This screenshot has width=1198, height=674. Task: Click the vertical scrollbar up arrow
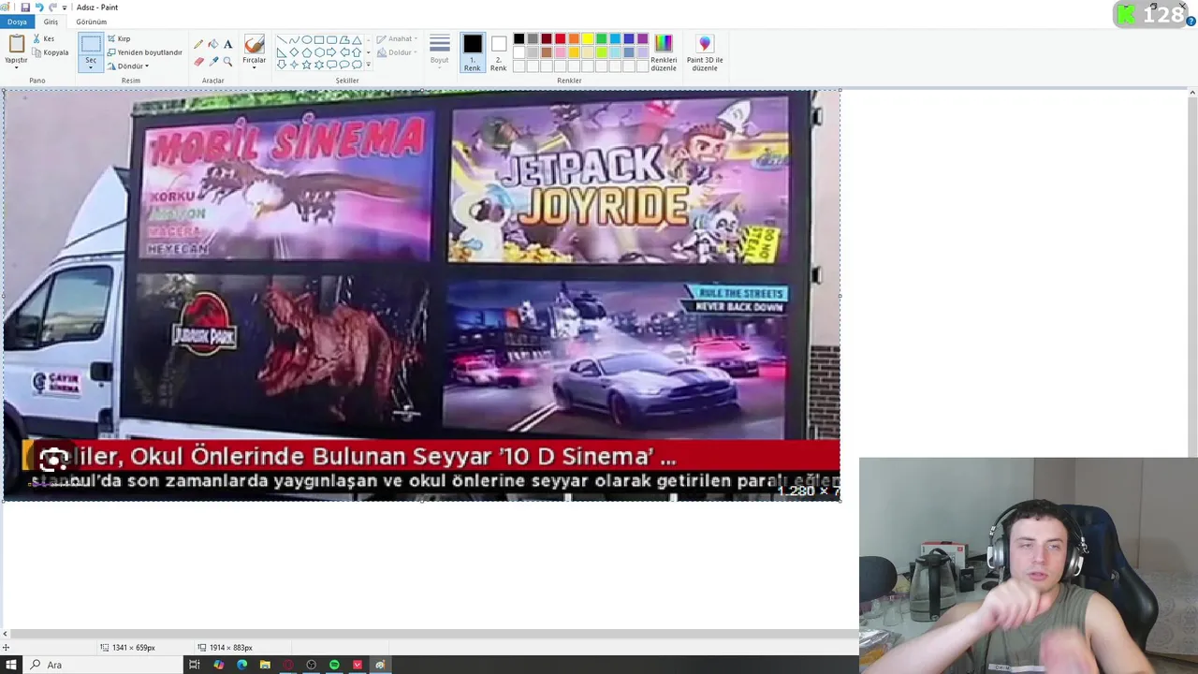pos(1192,93)
